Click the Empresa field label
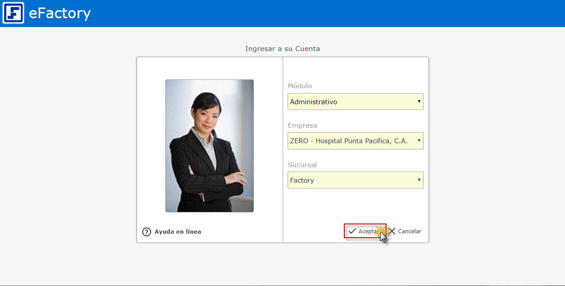Screen dimensions: 565x286 click(302, 125)
